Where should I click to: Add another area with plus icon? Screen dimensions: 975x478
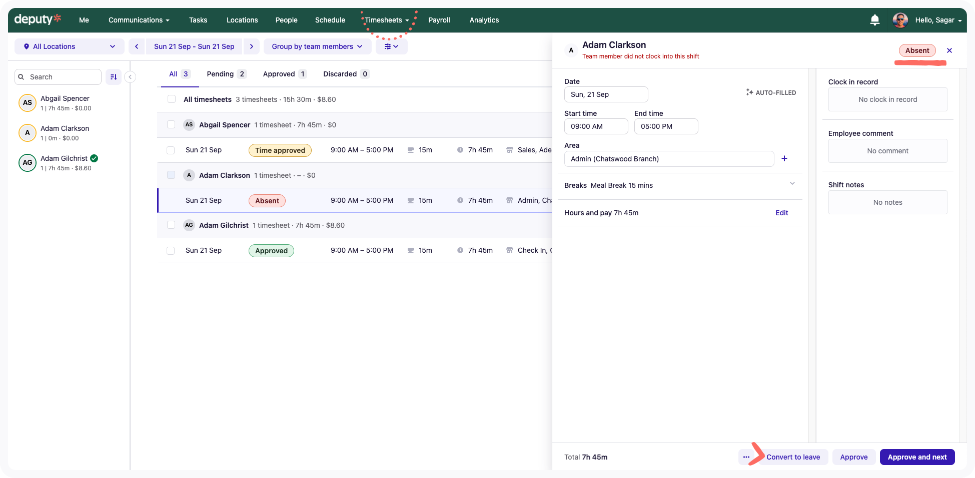(784, 159)
